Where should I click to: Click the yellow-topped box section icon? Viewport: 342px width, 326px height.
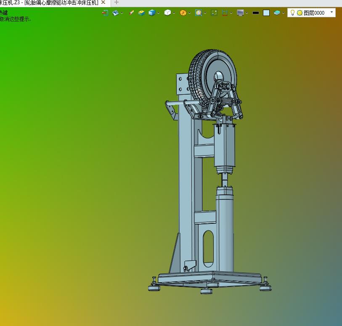point(142,13)
